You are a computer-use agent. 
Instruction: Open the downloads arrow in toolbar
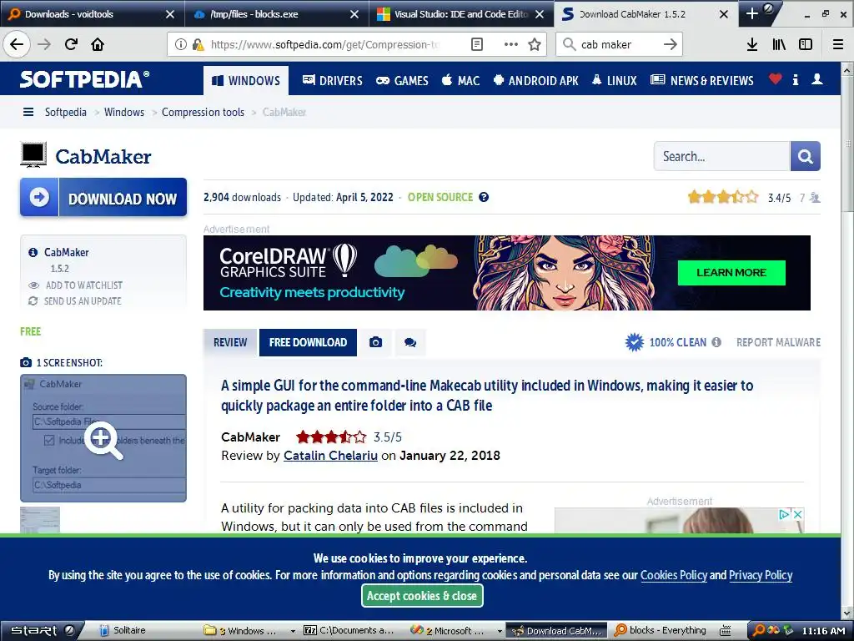pos(752,45)
